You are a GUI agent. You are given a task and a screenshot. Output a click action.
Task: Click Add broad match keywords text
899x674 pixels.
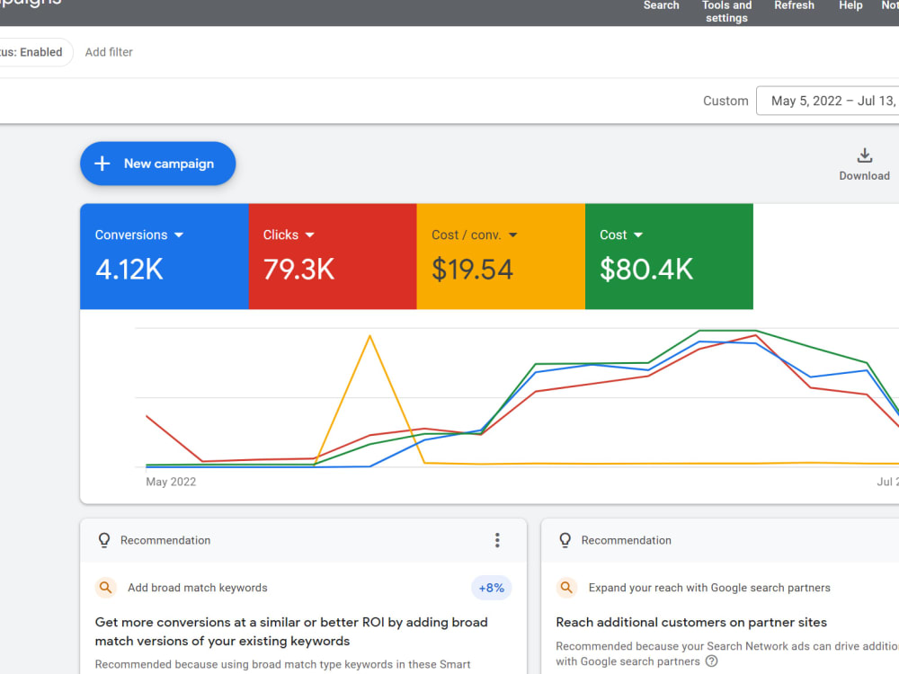coord(197,588)
